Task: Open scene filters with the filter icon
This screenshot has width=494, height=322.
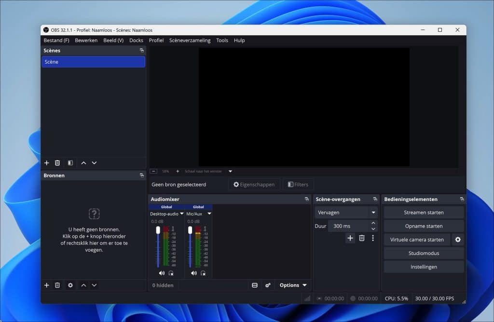Action: pos(70,163)
